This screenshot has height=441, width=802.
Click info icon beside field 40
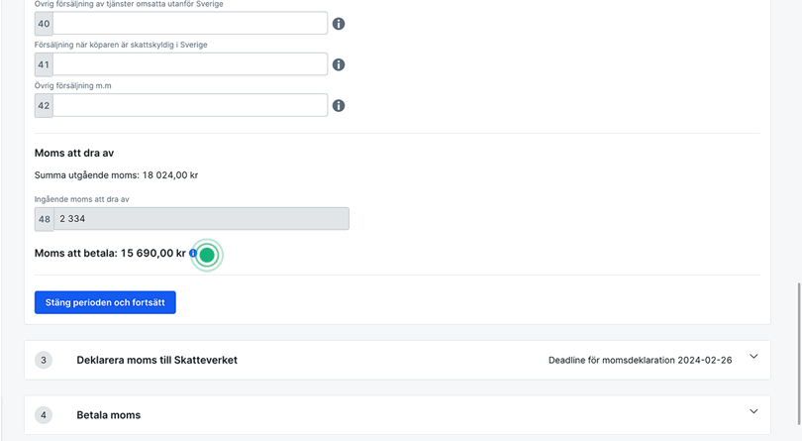tap(339, 24)
